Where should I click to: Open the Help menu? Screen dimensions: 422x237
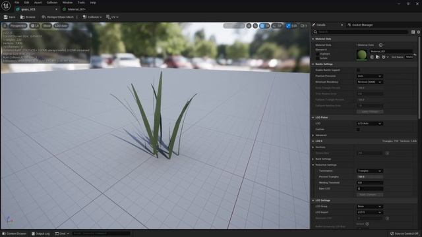pyautogui.click(x=93, y=3)
